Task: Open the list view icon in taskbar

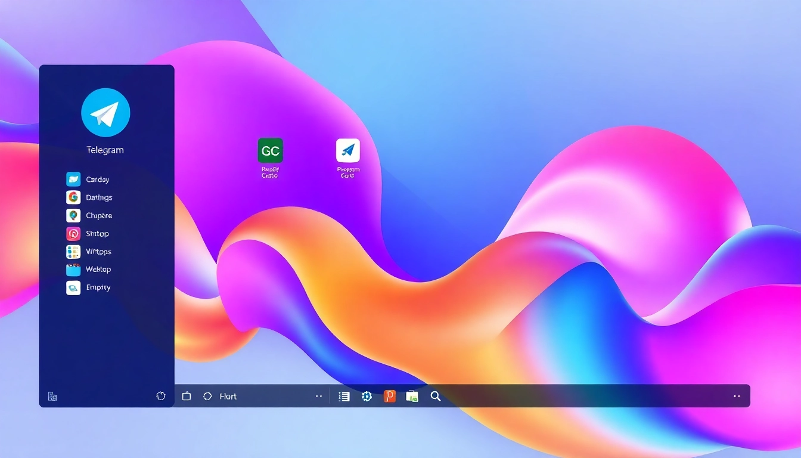Action: click(x=344, y=396)
